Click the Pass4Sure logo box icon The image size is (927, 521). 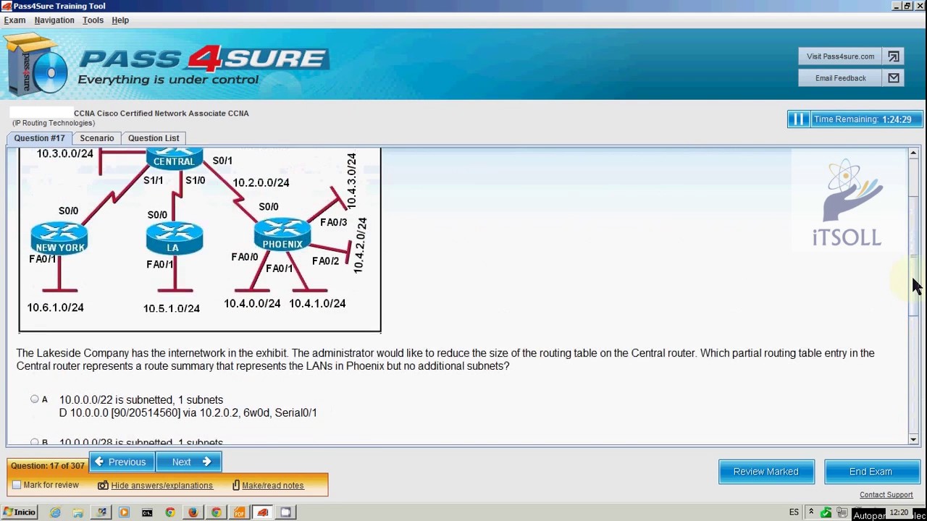[x=36, y=65]
